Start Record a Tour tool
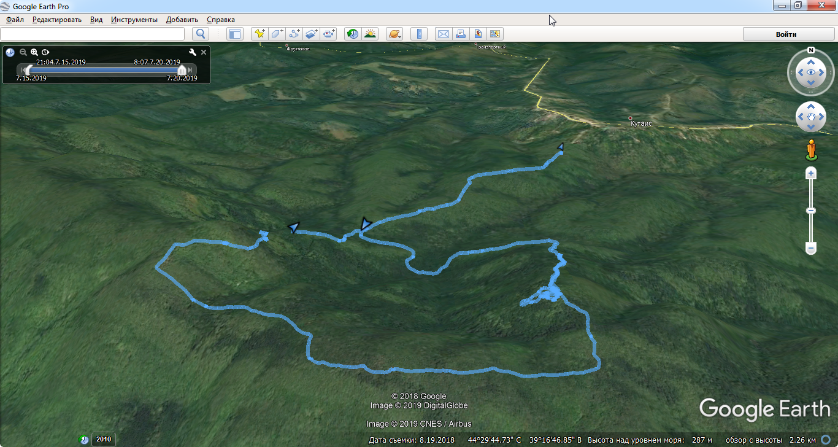838x447 pixels. click(329, 34)
